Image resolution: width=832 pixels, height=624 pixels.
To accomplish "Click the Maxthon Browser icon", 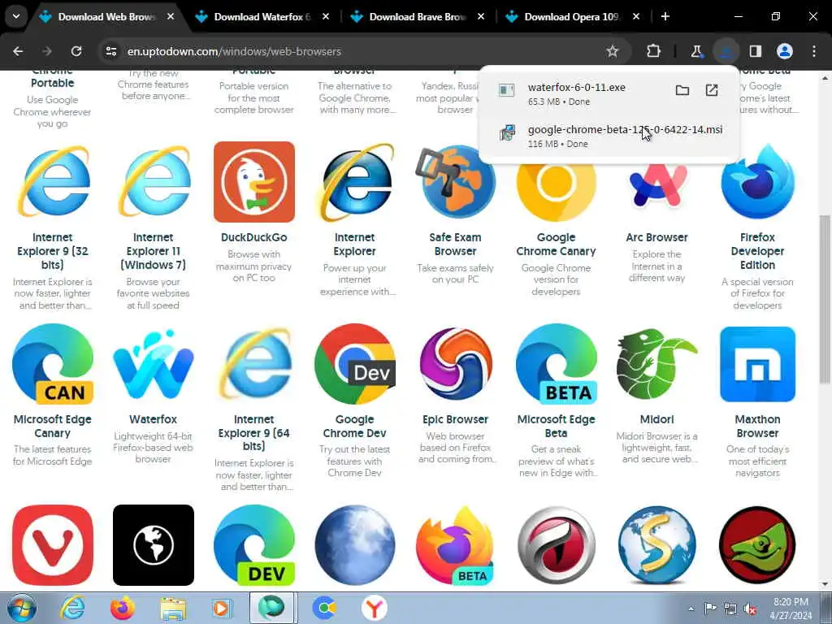I will click(x=758, y=364).
